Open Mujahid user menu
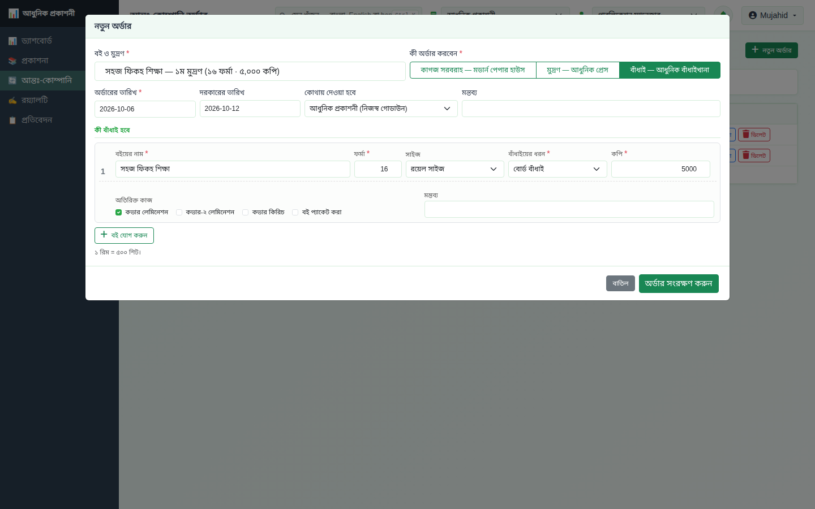815x509 pixels. (773, 15)
